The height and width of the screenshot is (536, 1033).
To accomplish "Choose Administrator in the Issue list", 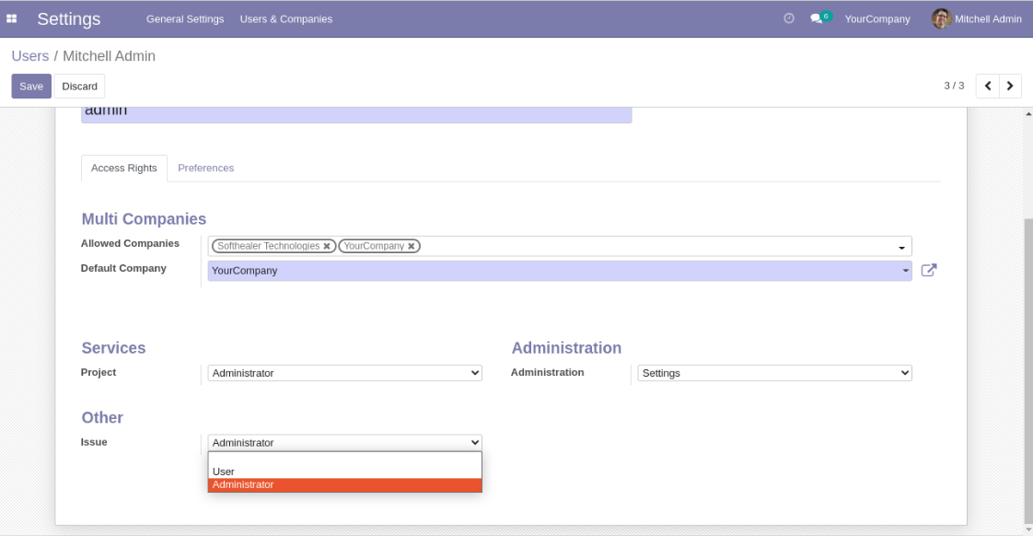I will pos(344,484).
